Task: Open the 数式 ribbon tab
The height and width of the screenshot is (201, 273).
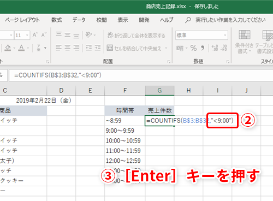Action: [x=57, y=20]
